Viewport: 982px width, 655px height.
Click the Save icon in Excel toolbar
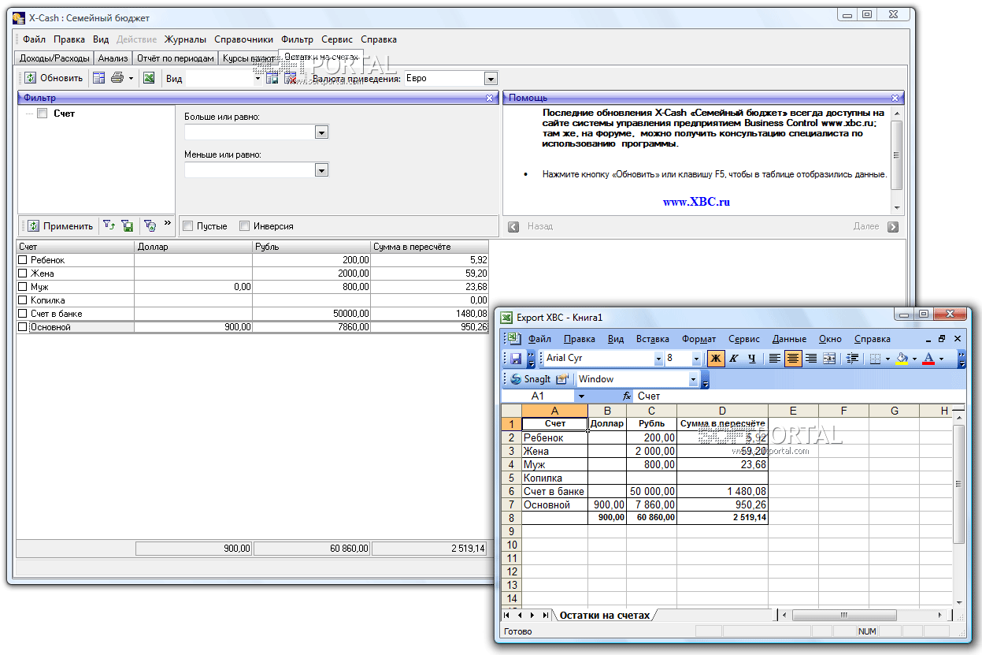tap(516, 359)
